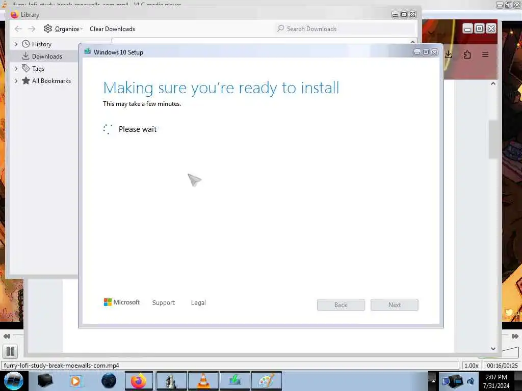Select Downloads in Library sidebar
The height and width of the screenshot is (391, 522).
pyautogui.click(x=47, y=56)
